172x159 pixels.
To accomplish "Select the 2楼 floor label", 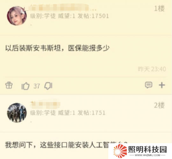I will click(x=159, y=105).
